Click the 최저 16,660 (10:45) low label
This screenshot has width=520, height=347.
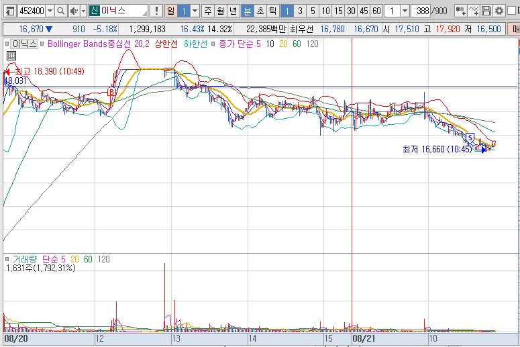tap(437, 149)
